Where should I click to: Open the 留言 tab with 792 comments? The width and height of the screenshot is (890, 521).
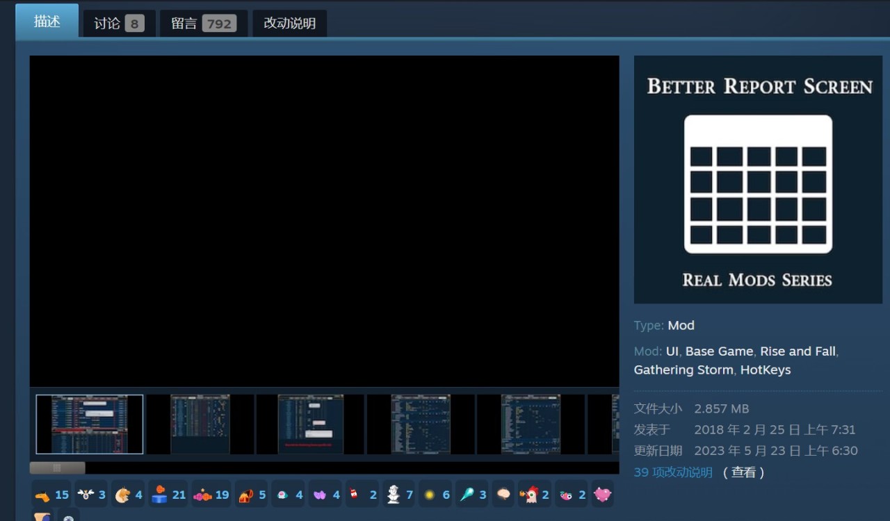pyautogui.click(x=204, y=24)
